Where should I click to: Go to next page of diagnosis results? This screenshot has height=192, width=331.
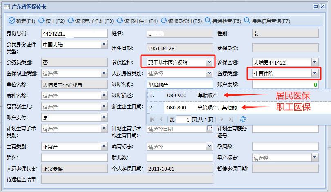pyautogui.click(x=222, y=119)
